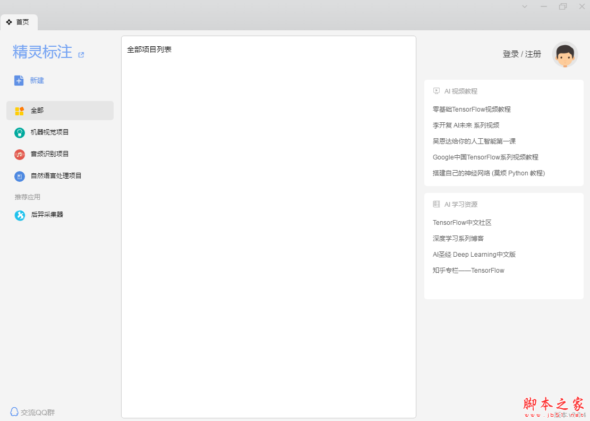590x421 pixels.
Task: Open TensorFlow中文社区 link
Action: point(462,223)
